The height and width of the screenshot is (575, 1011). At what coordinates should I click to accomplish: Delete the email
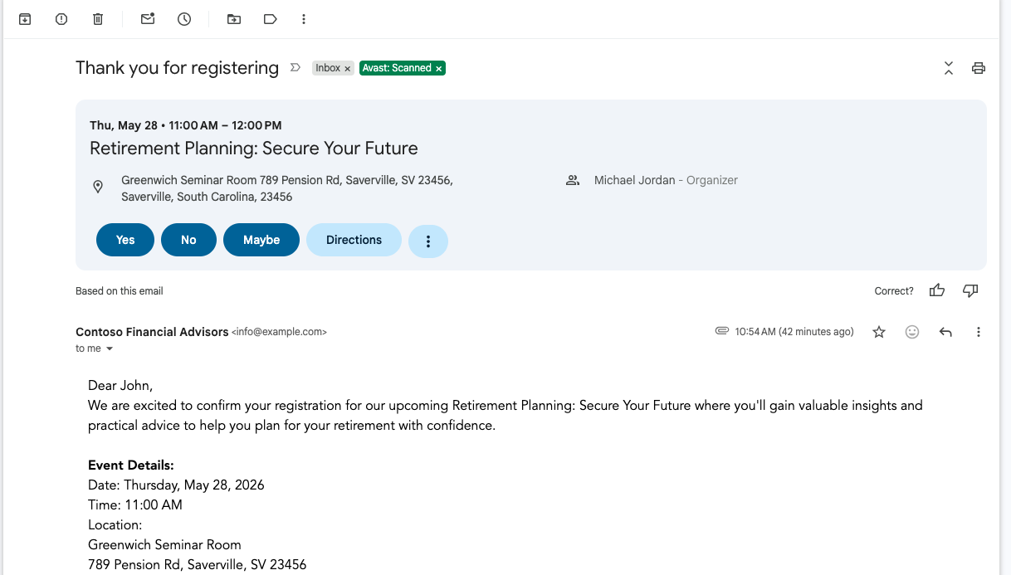pos(97,18)
